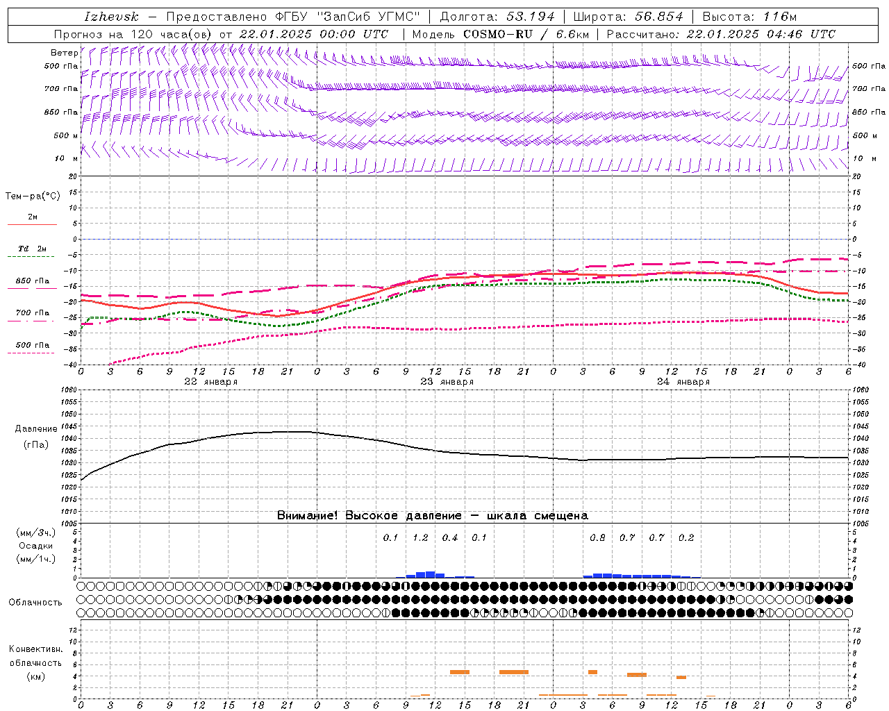Image resolution: width=889 pixels, height=711 pixels.
Task: Click the tallest blue precipitation bar near 1.2
Action: [x=431, y=575]
